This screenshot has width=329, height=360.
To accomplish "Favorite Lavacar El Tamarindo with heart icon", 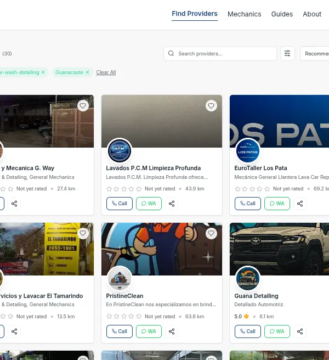I will point(83,233).
